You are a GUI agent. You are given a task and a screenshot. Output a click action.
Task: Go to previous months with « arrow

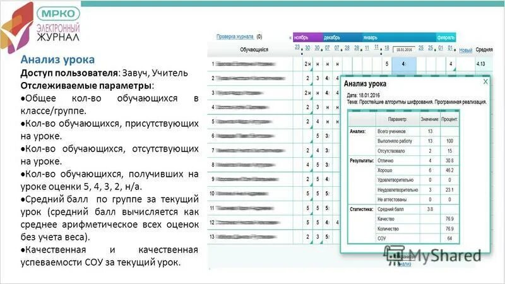(290, 38)
